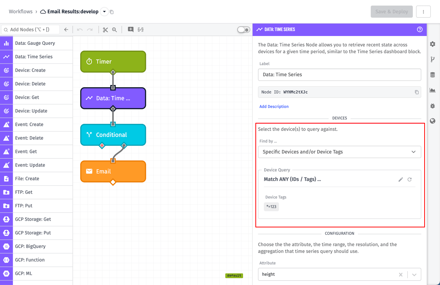Image resolution: width=440 pixels, height=285 pixels.
Task: Select the Data: Time Series node on canvas
Action: pos(113,98)
